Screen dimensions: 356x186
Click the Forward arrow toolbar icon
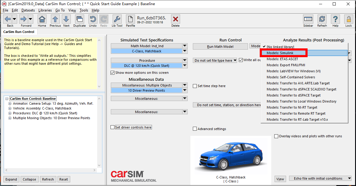(23, 19)
